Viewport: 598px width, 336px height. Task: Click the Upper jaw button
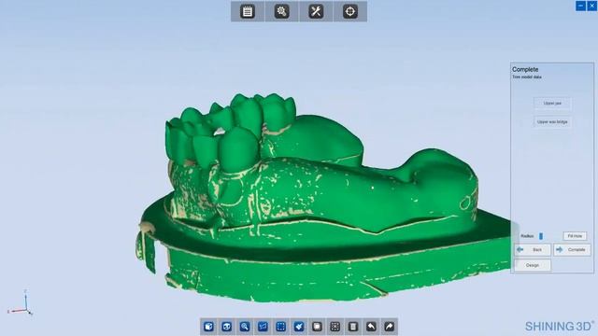(552, 104)
